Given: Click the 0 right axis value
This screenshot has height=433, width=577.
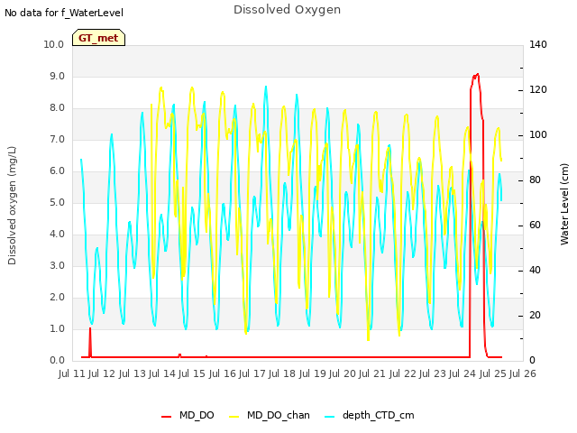Looking at the screenshot, I should pyautogui.click(x=533, y=361).
